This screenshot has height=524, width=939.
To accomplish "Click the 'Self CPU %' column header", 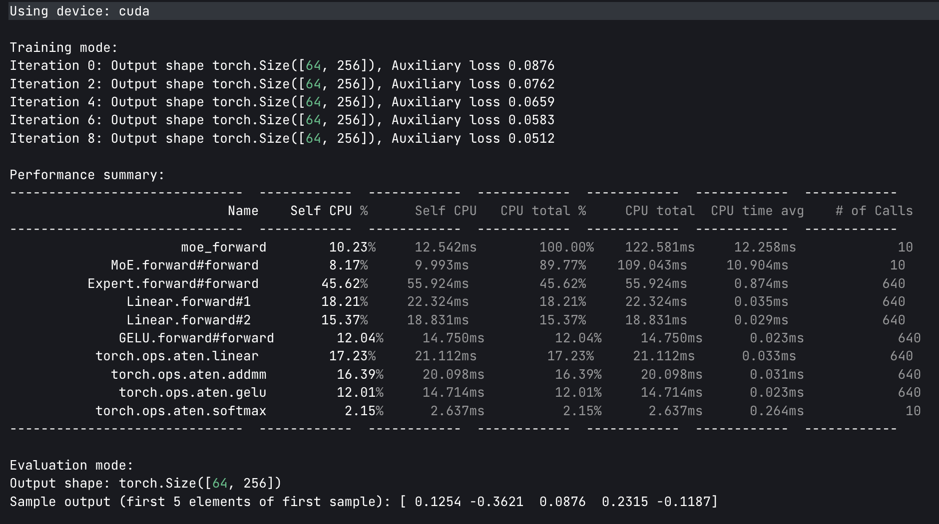I will pyautogui.click(x=329, y=211).
